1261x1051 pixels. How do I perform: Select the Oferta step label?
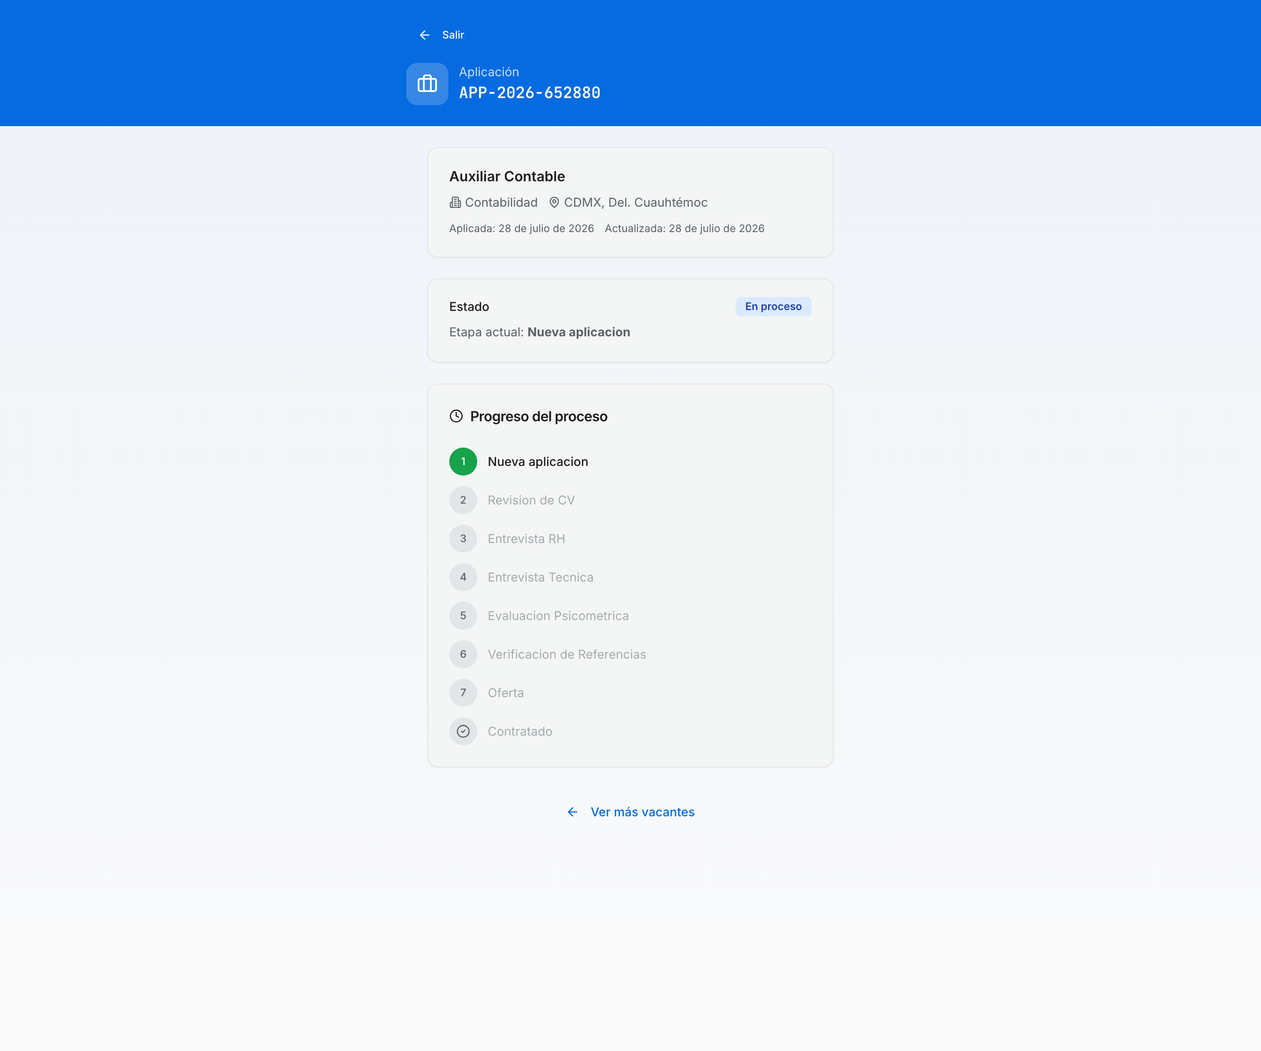tap(506, 693)
